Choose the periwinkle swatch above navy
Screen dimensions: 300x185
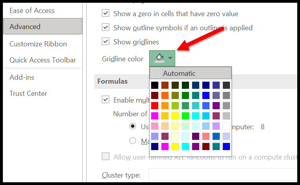(x=155, y=136)
